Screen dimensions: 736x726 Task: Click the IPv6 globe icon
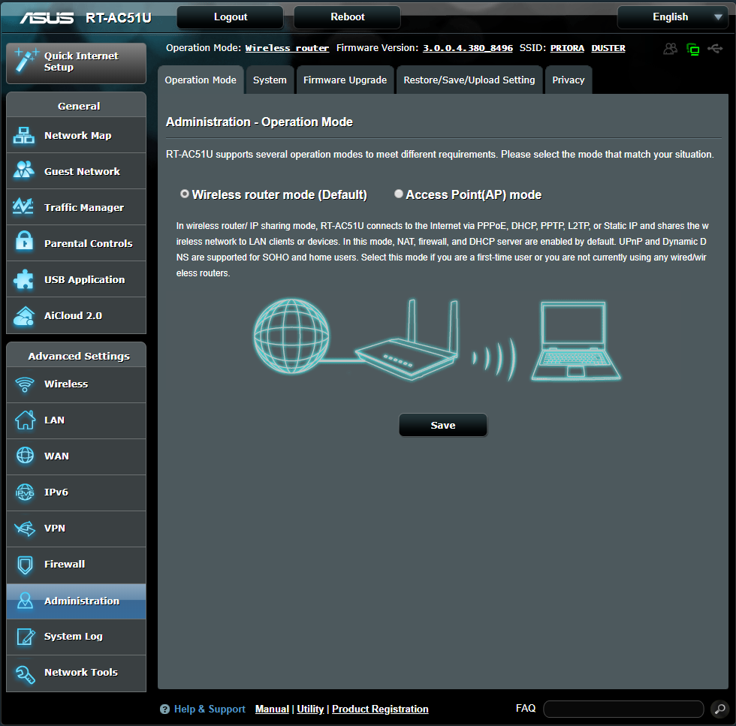25,492
